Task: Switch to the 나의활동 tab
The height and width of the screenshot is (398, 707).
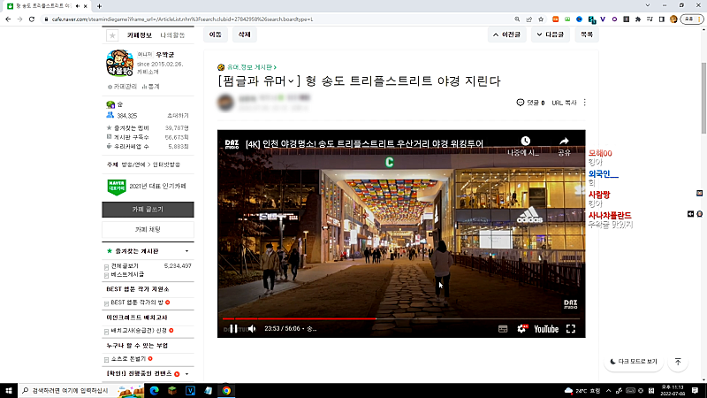Action: (x=172, y=35)
